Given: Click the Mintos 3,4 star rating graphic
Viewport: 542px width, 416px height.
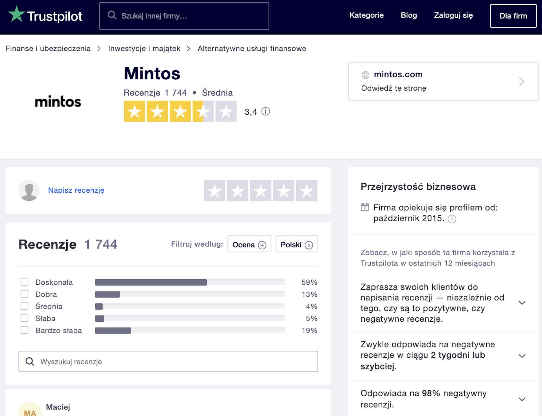Looking at the screenshot, I should pos(180,112).
